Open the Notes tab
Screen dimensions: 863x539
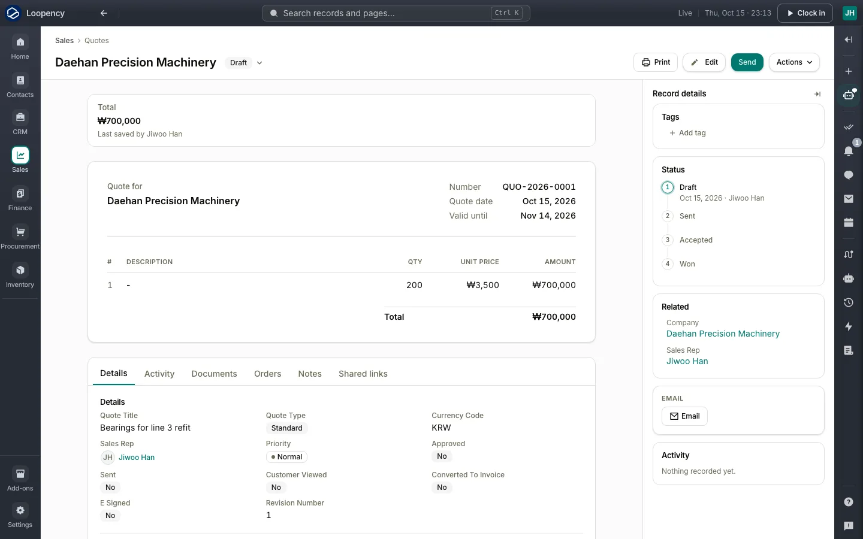310,374
